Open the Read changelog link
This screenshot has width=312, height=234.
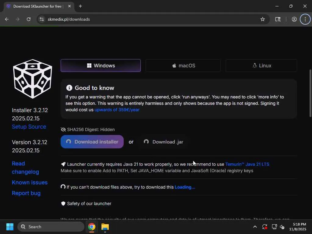tap(26, 168)
